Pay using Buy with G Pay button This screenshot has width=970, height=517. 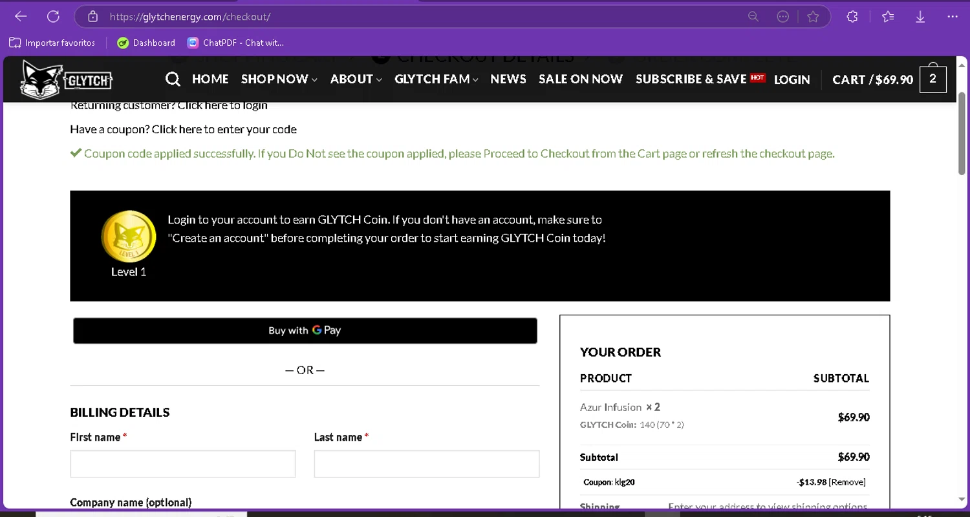point(305,330)
